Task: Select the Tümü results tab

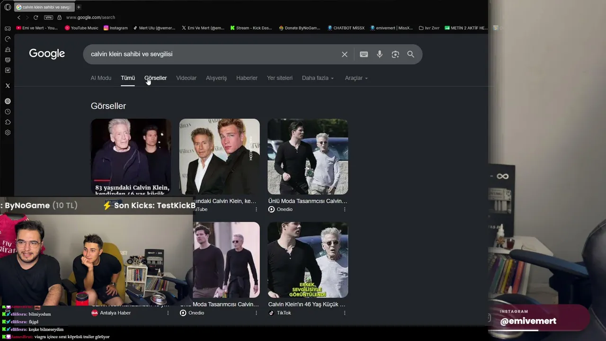Action: 128,78
